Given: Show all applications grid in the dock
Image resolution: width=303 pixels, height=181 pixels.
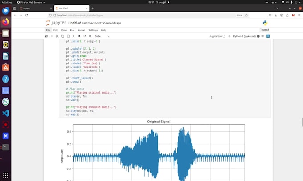Looking at the screenshot, I should pyautogui.click(x=6, y=175).
